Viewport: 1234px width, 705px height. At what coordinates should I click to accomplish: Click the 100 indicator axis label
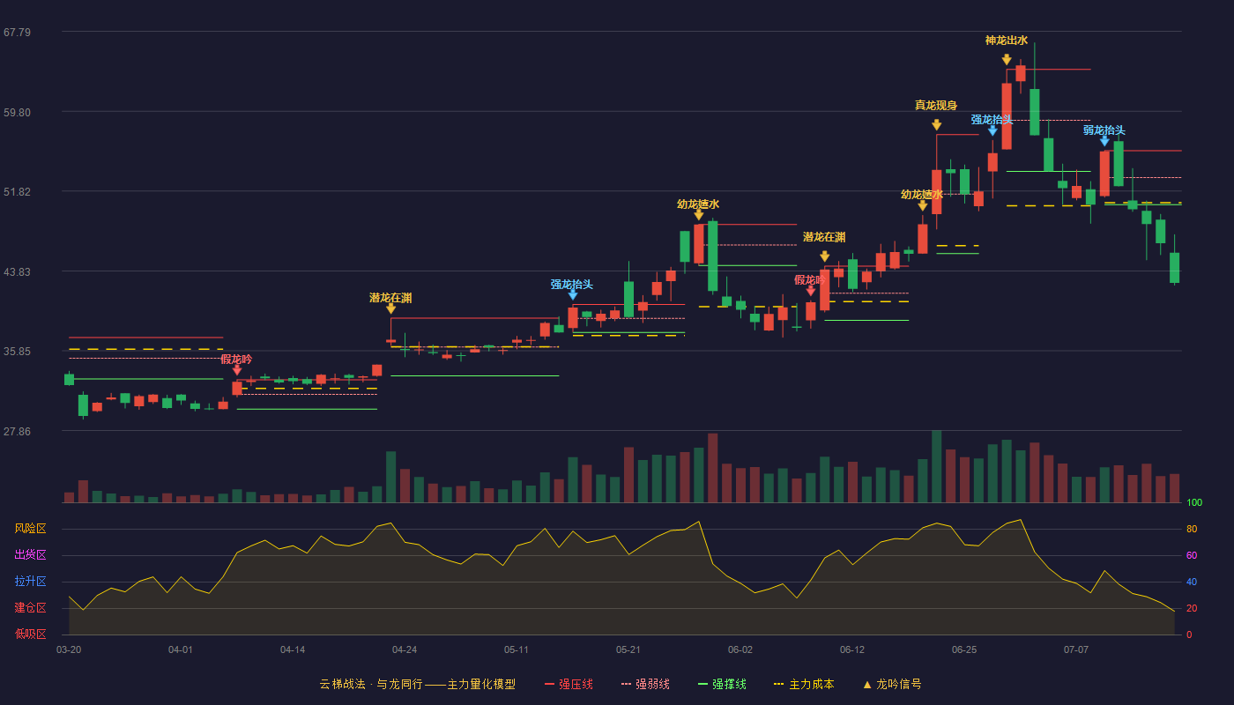(1194, 503)
